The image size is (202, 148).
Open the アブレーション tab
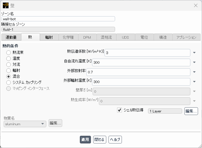pos(186,37)
